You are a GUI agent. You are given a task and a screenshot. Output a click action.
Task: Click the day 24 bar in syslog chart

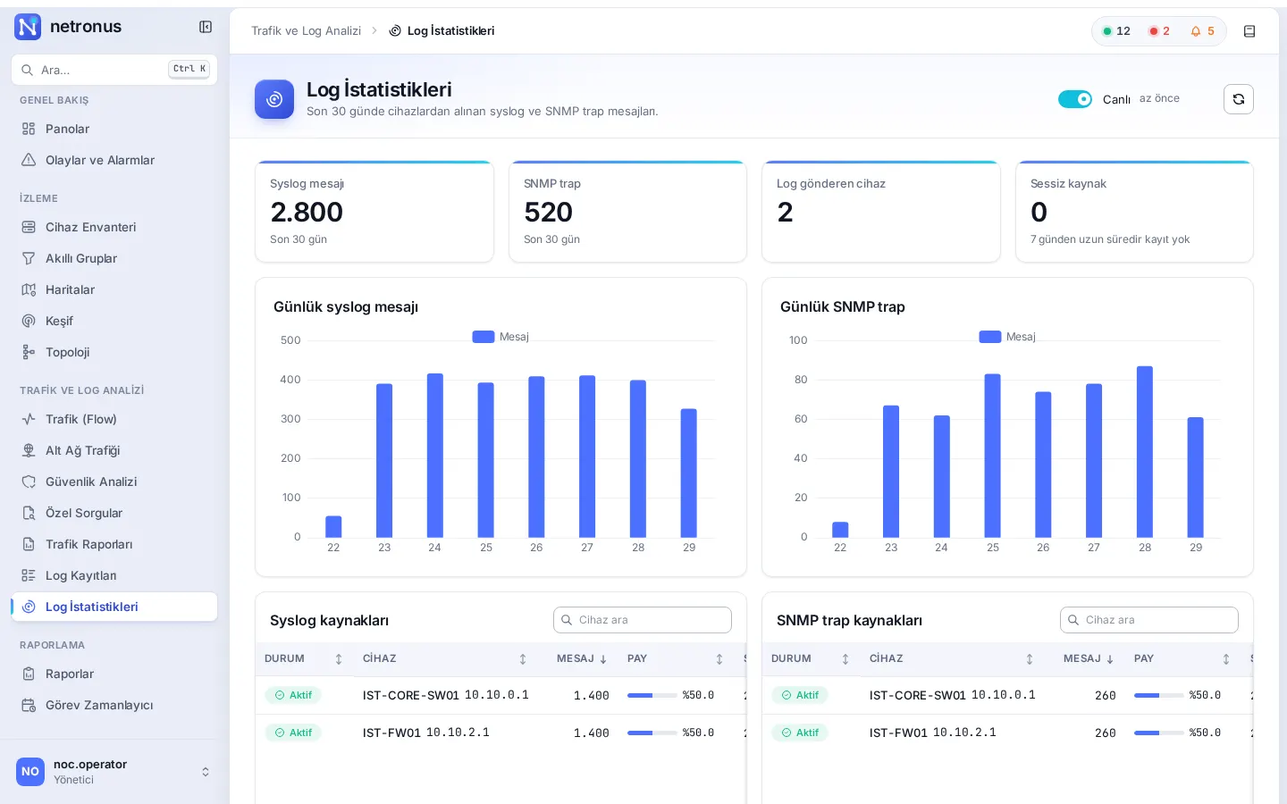[x=435, y=456]
